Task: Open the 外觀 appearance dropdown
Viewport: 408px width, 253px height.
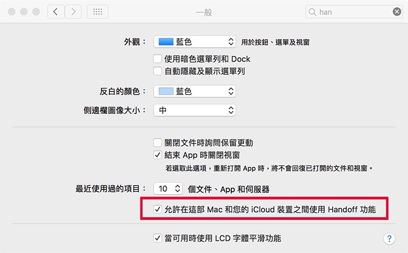Action: [x=194, y=41]
